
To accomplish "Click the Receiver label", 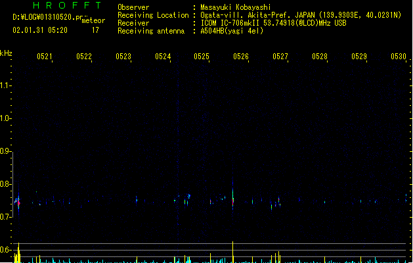I will coord(133,23).
